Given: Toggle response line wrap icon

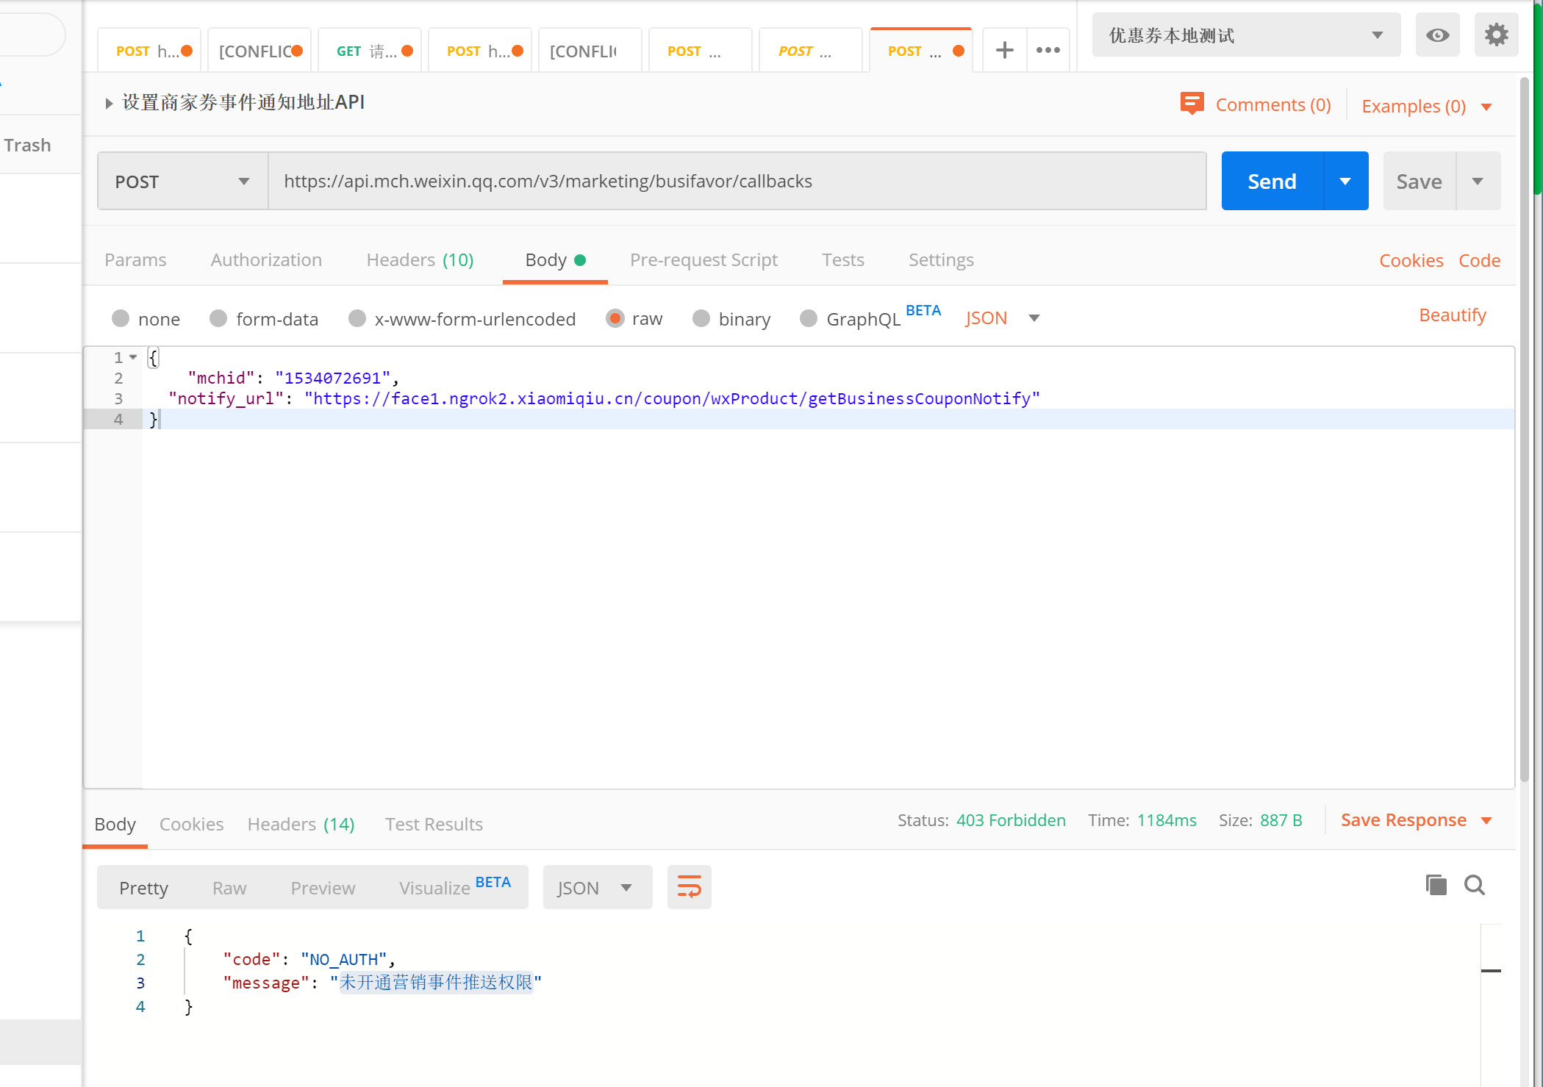Looking at the screenshot, I should [x=689, y=887].
